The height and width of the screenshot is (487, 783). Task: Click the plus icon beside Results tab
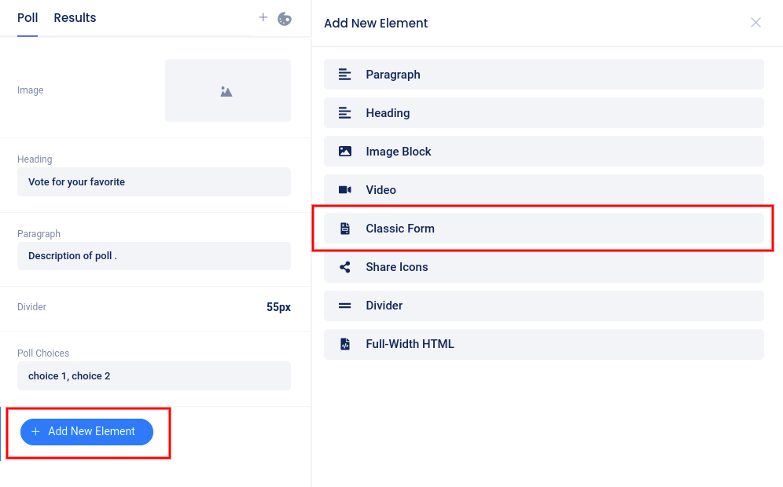pyautogui.click(x=263, y=17)
